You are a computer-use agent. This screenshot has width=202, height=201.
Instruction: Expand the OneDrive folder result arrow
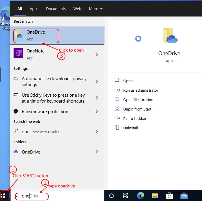pos(97,152)
